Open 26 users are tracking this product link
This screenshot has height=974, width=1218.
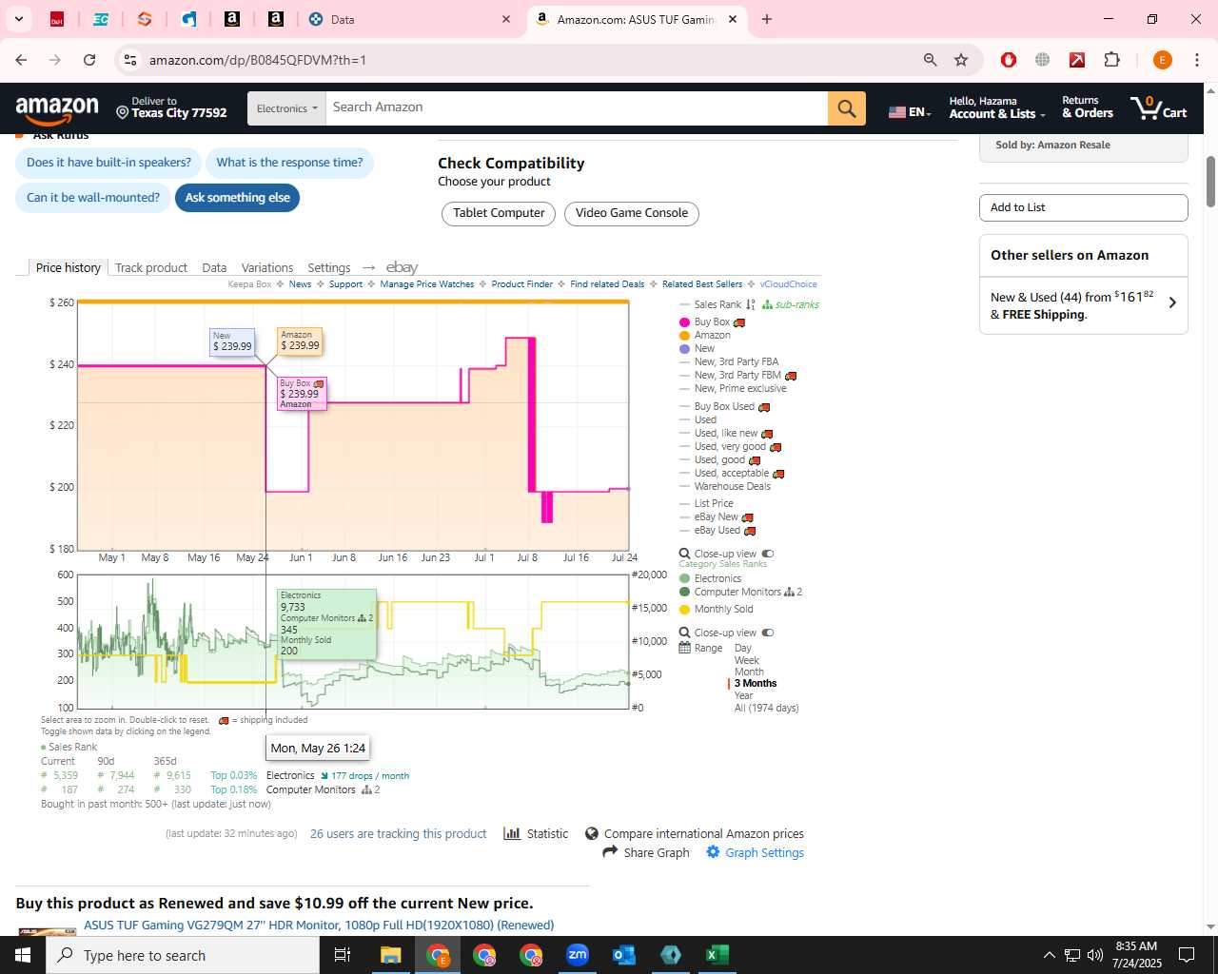398,833
